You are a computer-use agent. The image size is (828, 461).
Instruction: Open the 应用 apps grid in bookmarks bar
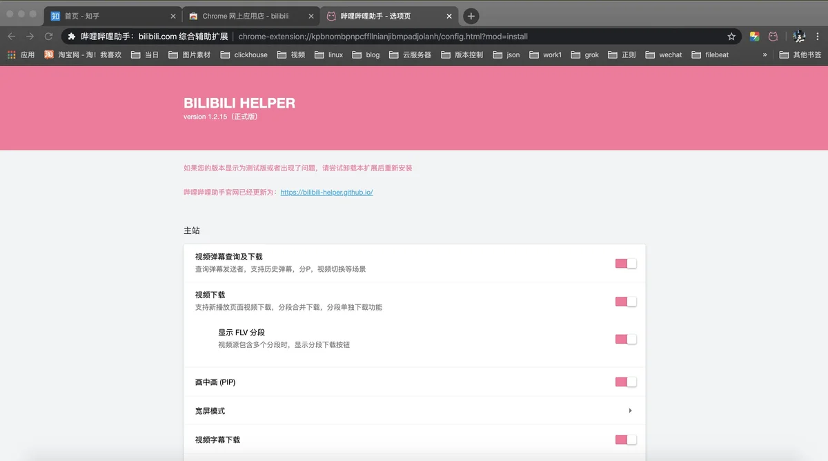pos(21,55)
